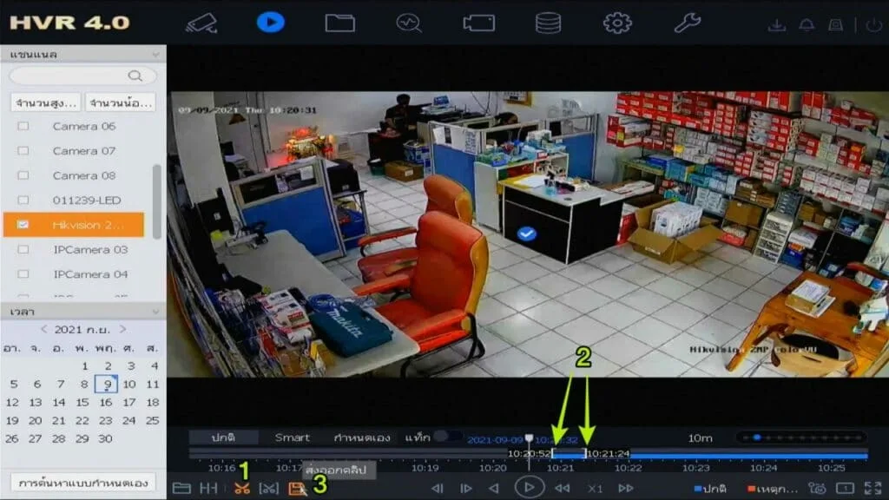The height and width of the screenshot is (500, 889).
Task: Click the alarm bell icon
Action: coord(807,25)
